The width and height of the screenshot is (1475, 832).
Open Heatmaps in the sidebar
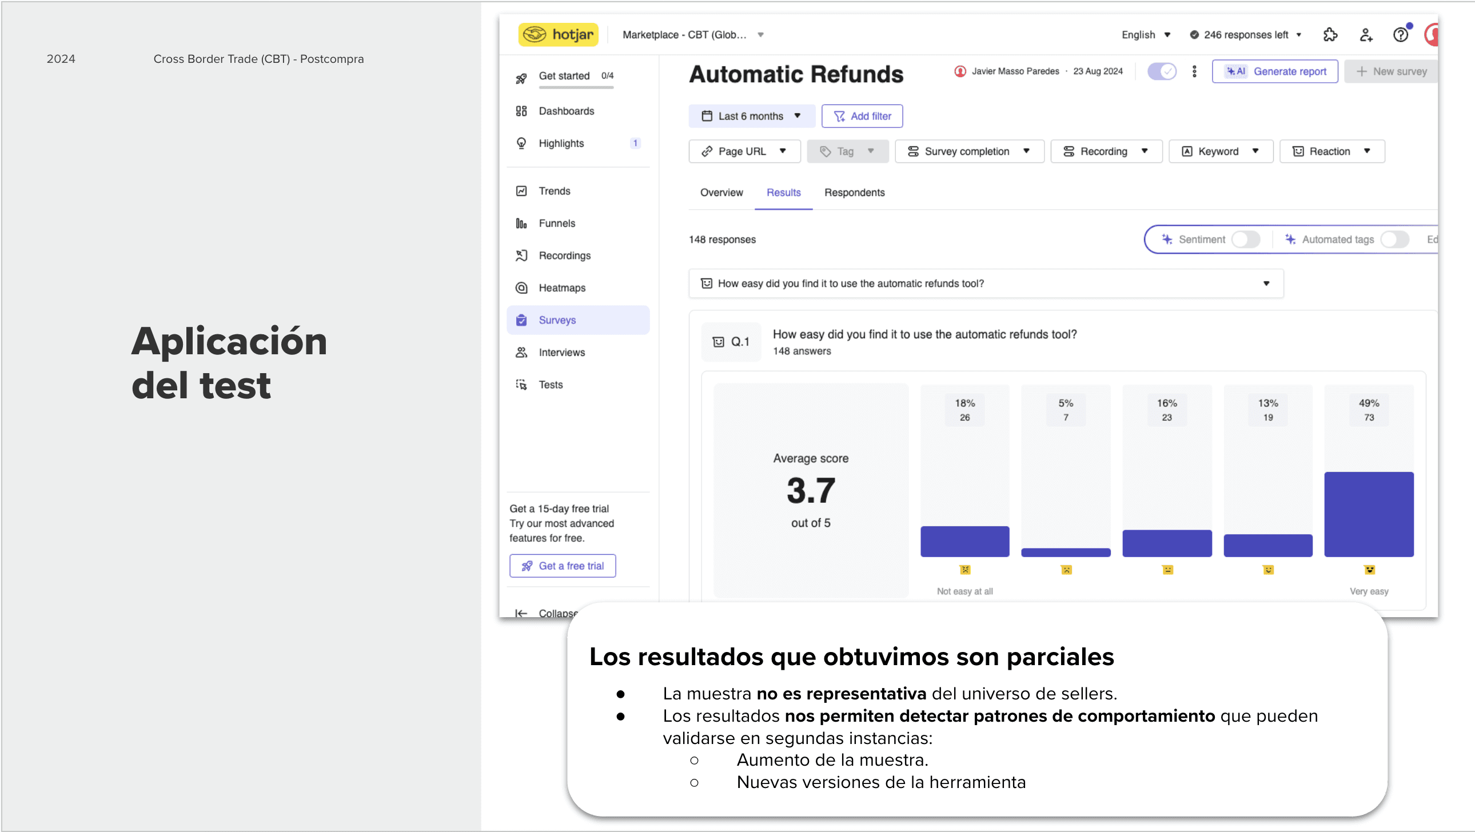561,288
